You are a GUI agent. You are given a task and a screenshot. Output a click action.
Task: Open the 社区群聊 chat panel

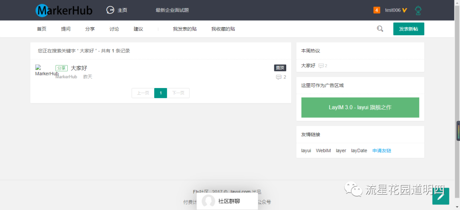pyautogui.click(x=227, y=201)
